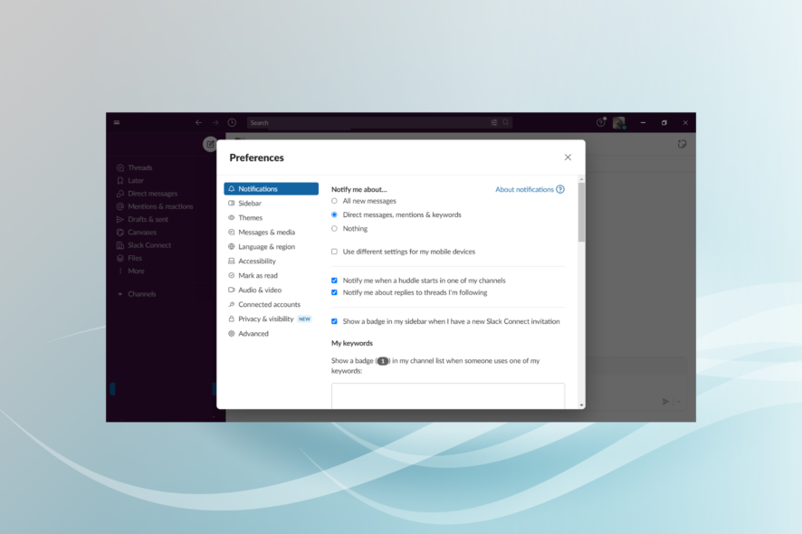Image resolution: width=802 pixels, height=534 pixels.
Task: Click the My keywords input field
Action: [448, 396]
